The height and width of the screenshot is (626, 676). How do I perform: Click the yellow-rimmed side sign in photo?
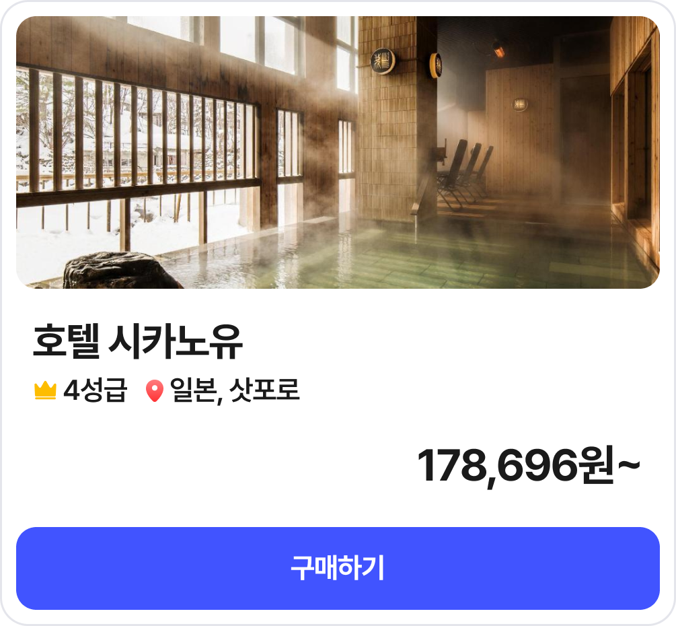[x=435, y=65]
